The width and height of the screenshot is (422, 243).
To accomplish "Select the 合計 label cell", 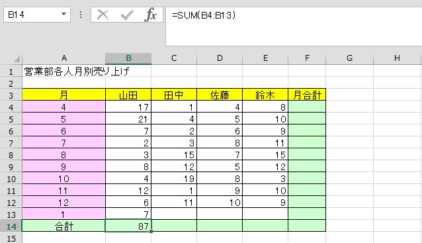I will 63,226.
